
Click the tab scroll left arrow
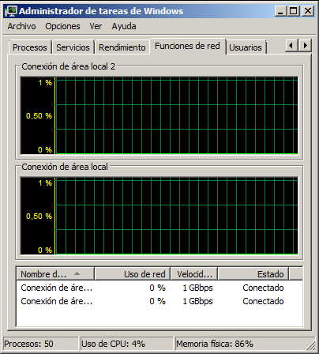point(291,46)
